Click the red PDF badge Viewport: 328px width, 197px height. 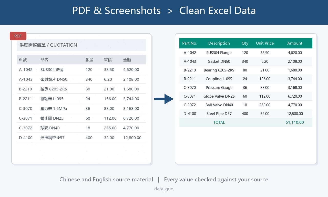click(18, 36)
